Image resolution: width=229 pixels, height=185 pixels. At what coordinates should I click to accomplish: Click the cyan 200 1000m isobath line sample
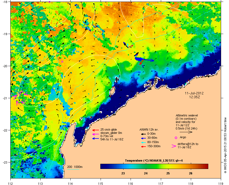pyautogui.click(x=73, y=169)
